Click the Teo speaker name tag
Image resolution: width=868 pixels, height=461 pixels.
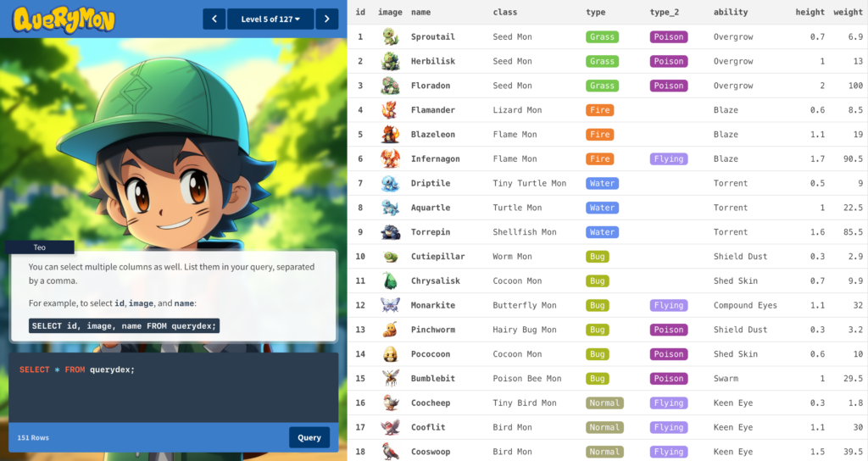click(40, 247)
